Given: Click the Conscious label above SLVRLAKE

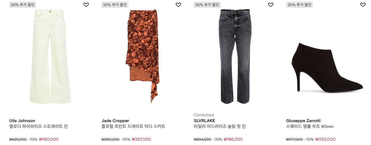Looking at the screenshot, I should pyautogui.click(x=204, y=115).
